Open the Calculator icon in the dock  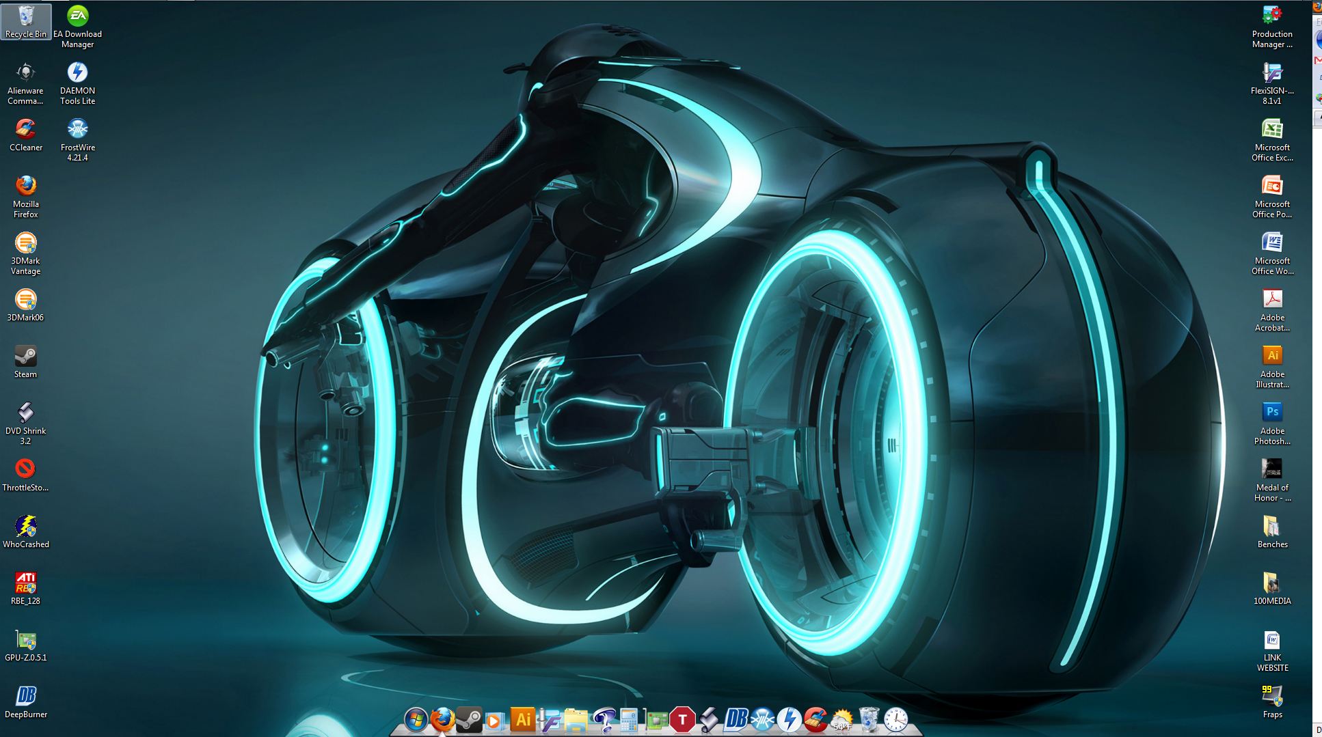(629, 720)
